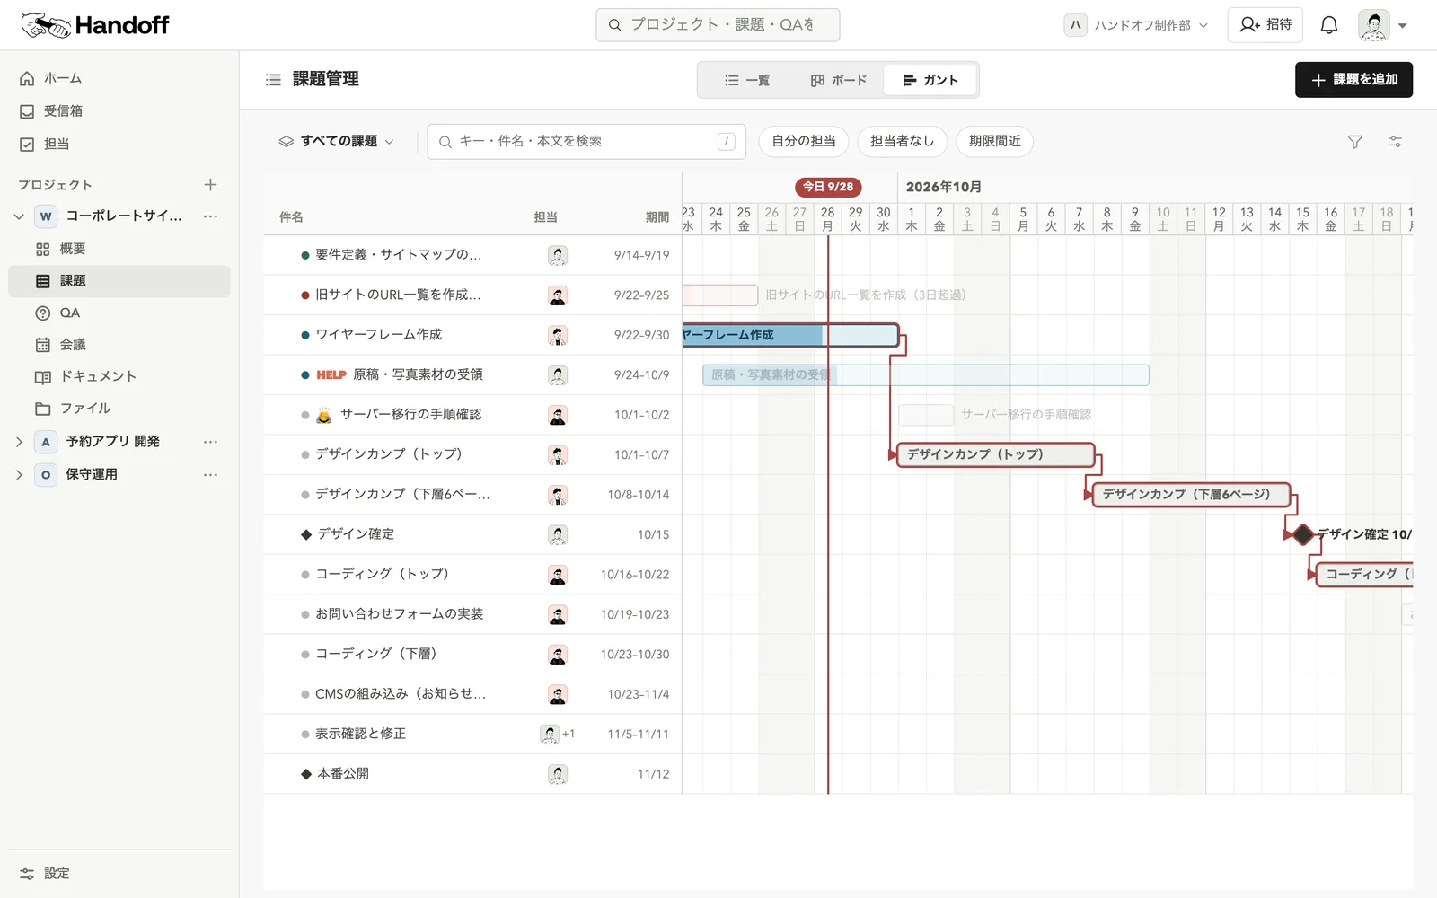
Task: Open 受信箱 inbox
Action: tap(119, 111)
